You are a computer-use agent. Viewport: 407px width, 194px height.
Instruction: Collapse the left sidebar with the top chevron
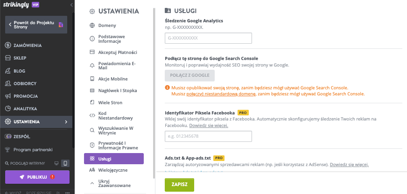click(x=71, y=5)
